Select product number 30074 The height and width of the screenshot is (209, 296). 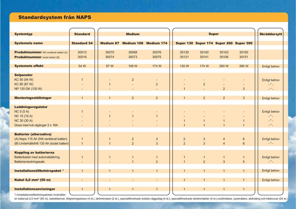click(110, 57)
